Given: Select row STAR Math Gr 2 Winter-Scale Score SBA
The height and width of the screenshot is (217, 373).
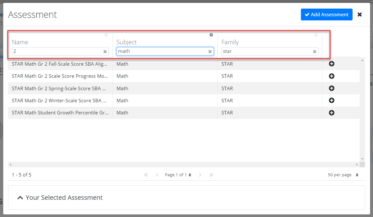Looking at the screenshot, I should 184,101.
